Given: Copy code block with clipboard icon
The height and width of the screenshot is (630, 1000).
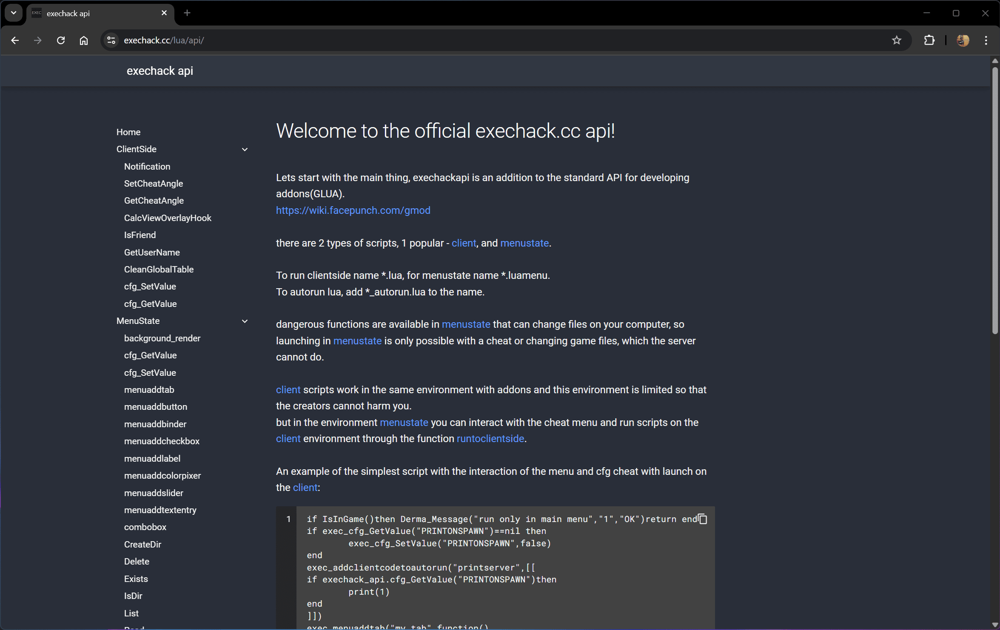Looking at the screenshot, I should pos(702,519).
